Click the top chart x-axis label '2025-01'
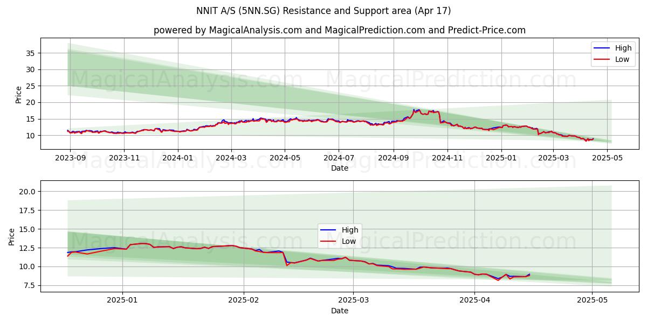Image resolution: width=647 pixels, height=323 pixels. click(501, 158)
